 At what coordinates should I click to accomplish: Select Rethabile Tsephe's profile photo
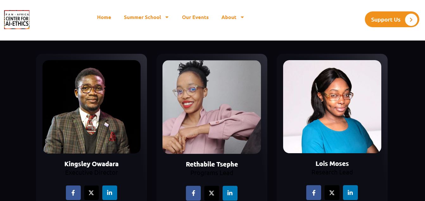tap(212, 107)
